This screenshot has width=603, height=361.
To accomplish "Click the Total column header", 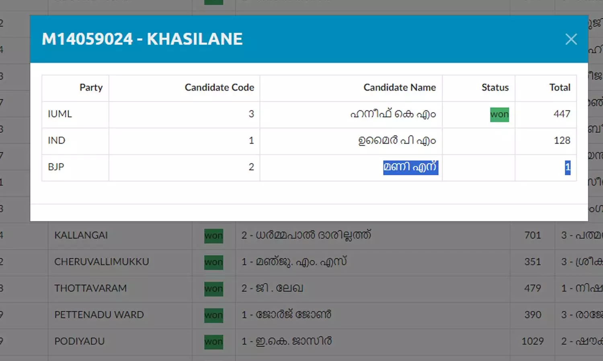I will (x=560, y=87).
